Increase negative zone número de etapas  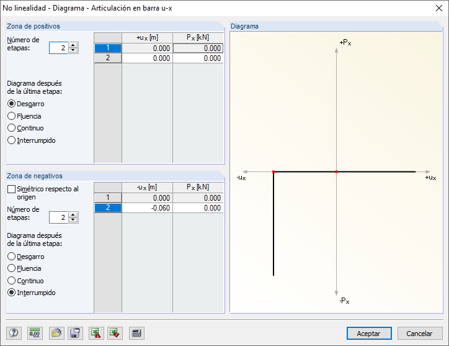[73, 215]
